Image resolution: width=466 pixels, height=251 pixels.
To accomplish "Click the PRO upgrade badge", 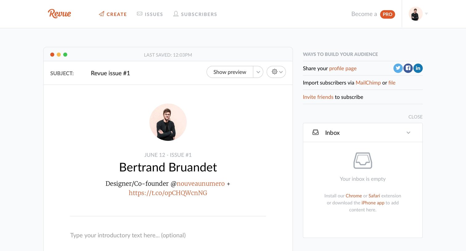I will point(387,14).
